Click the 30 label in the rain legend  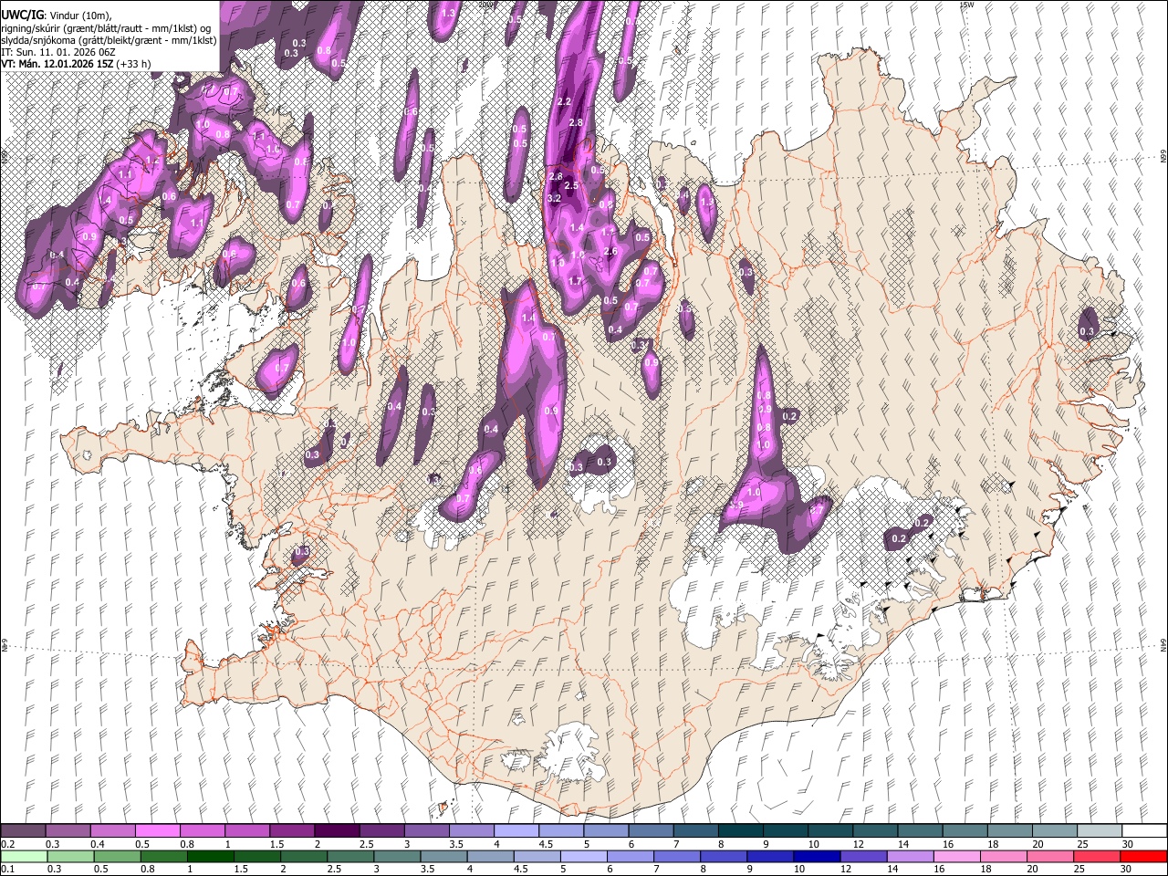pos(1128,869)
